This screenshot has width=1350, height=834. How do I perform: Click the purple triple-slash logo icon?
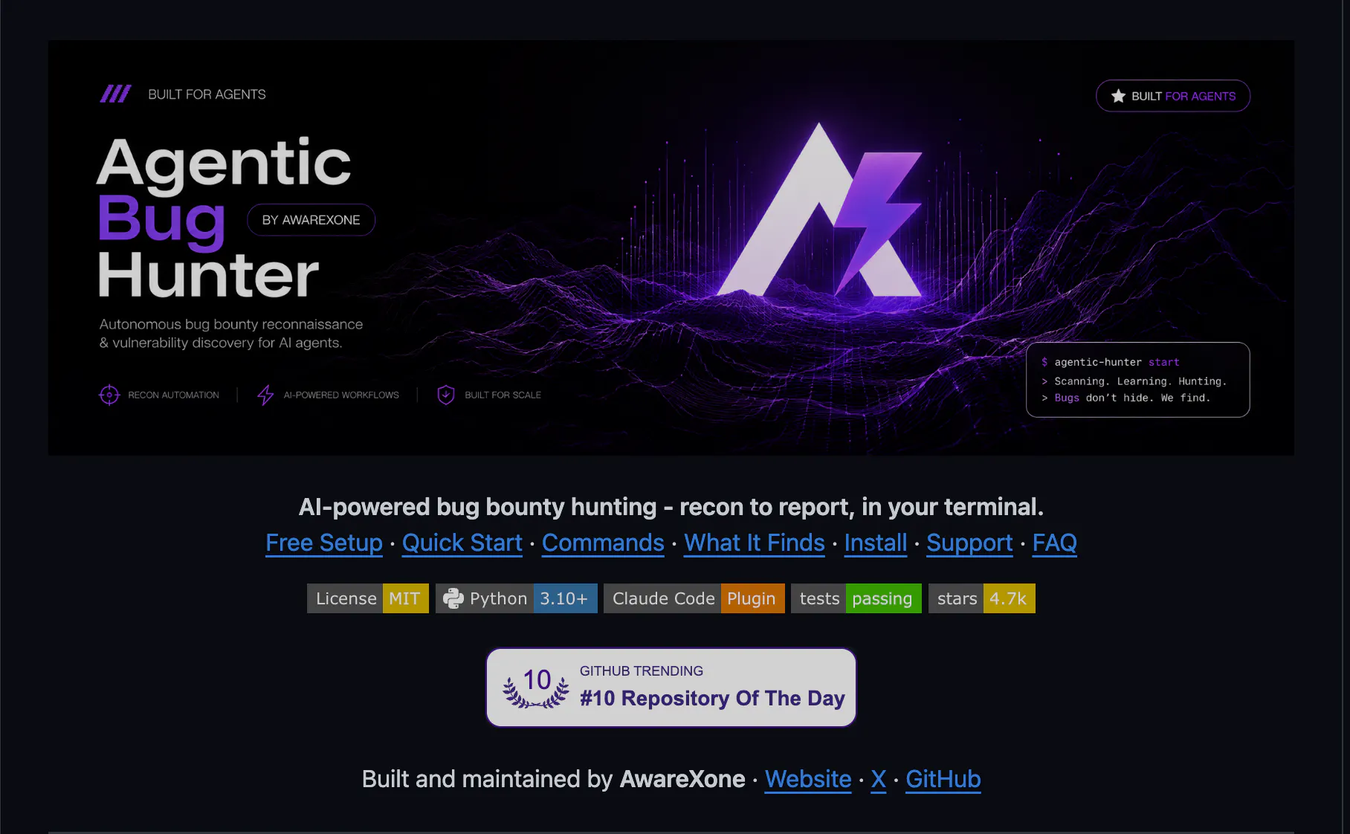115,94
